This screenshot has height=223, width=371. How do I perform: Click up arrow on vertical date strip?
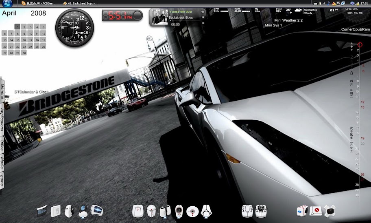[x=352, y=43]
